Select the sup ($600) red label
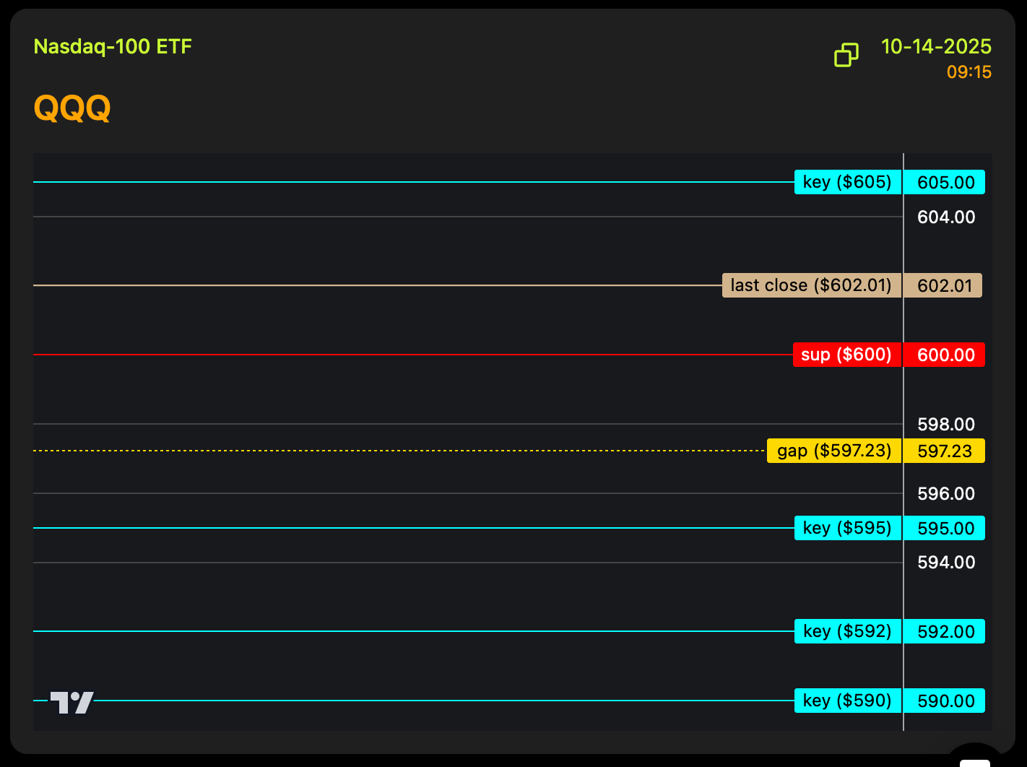The height and width of the screenshot is (767, 1027). tap(846, 355)
